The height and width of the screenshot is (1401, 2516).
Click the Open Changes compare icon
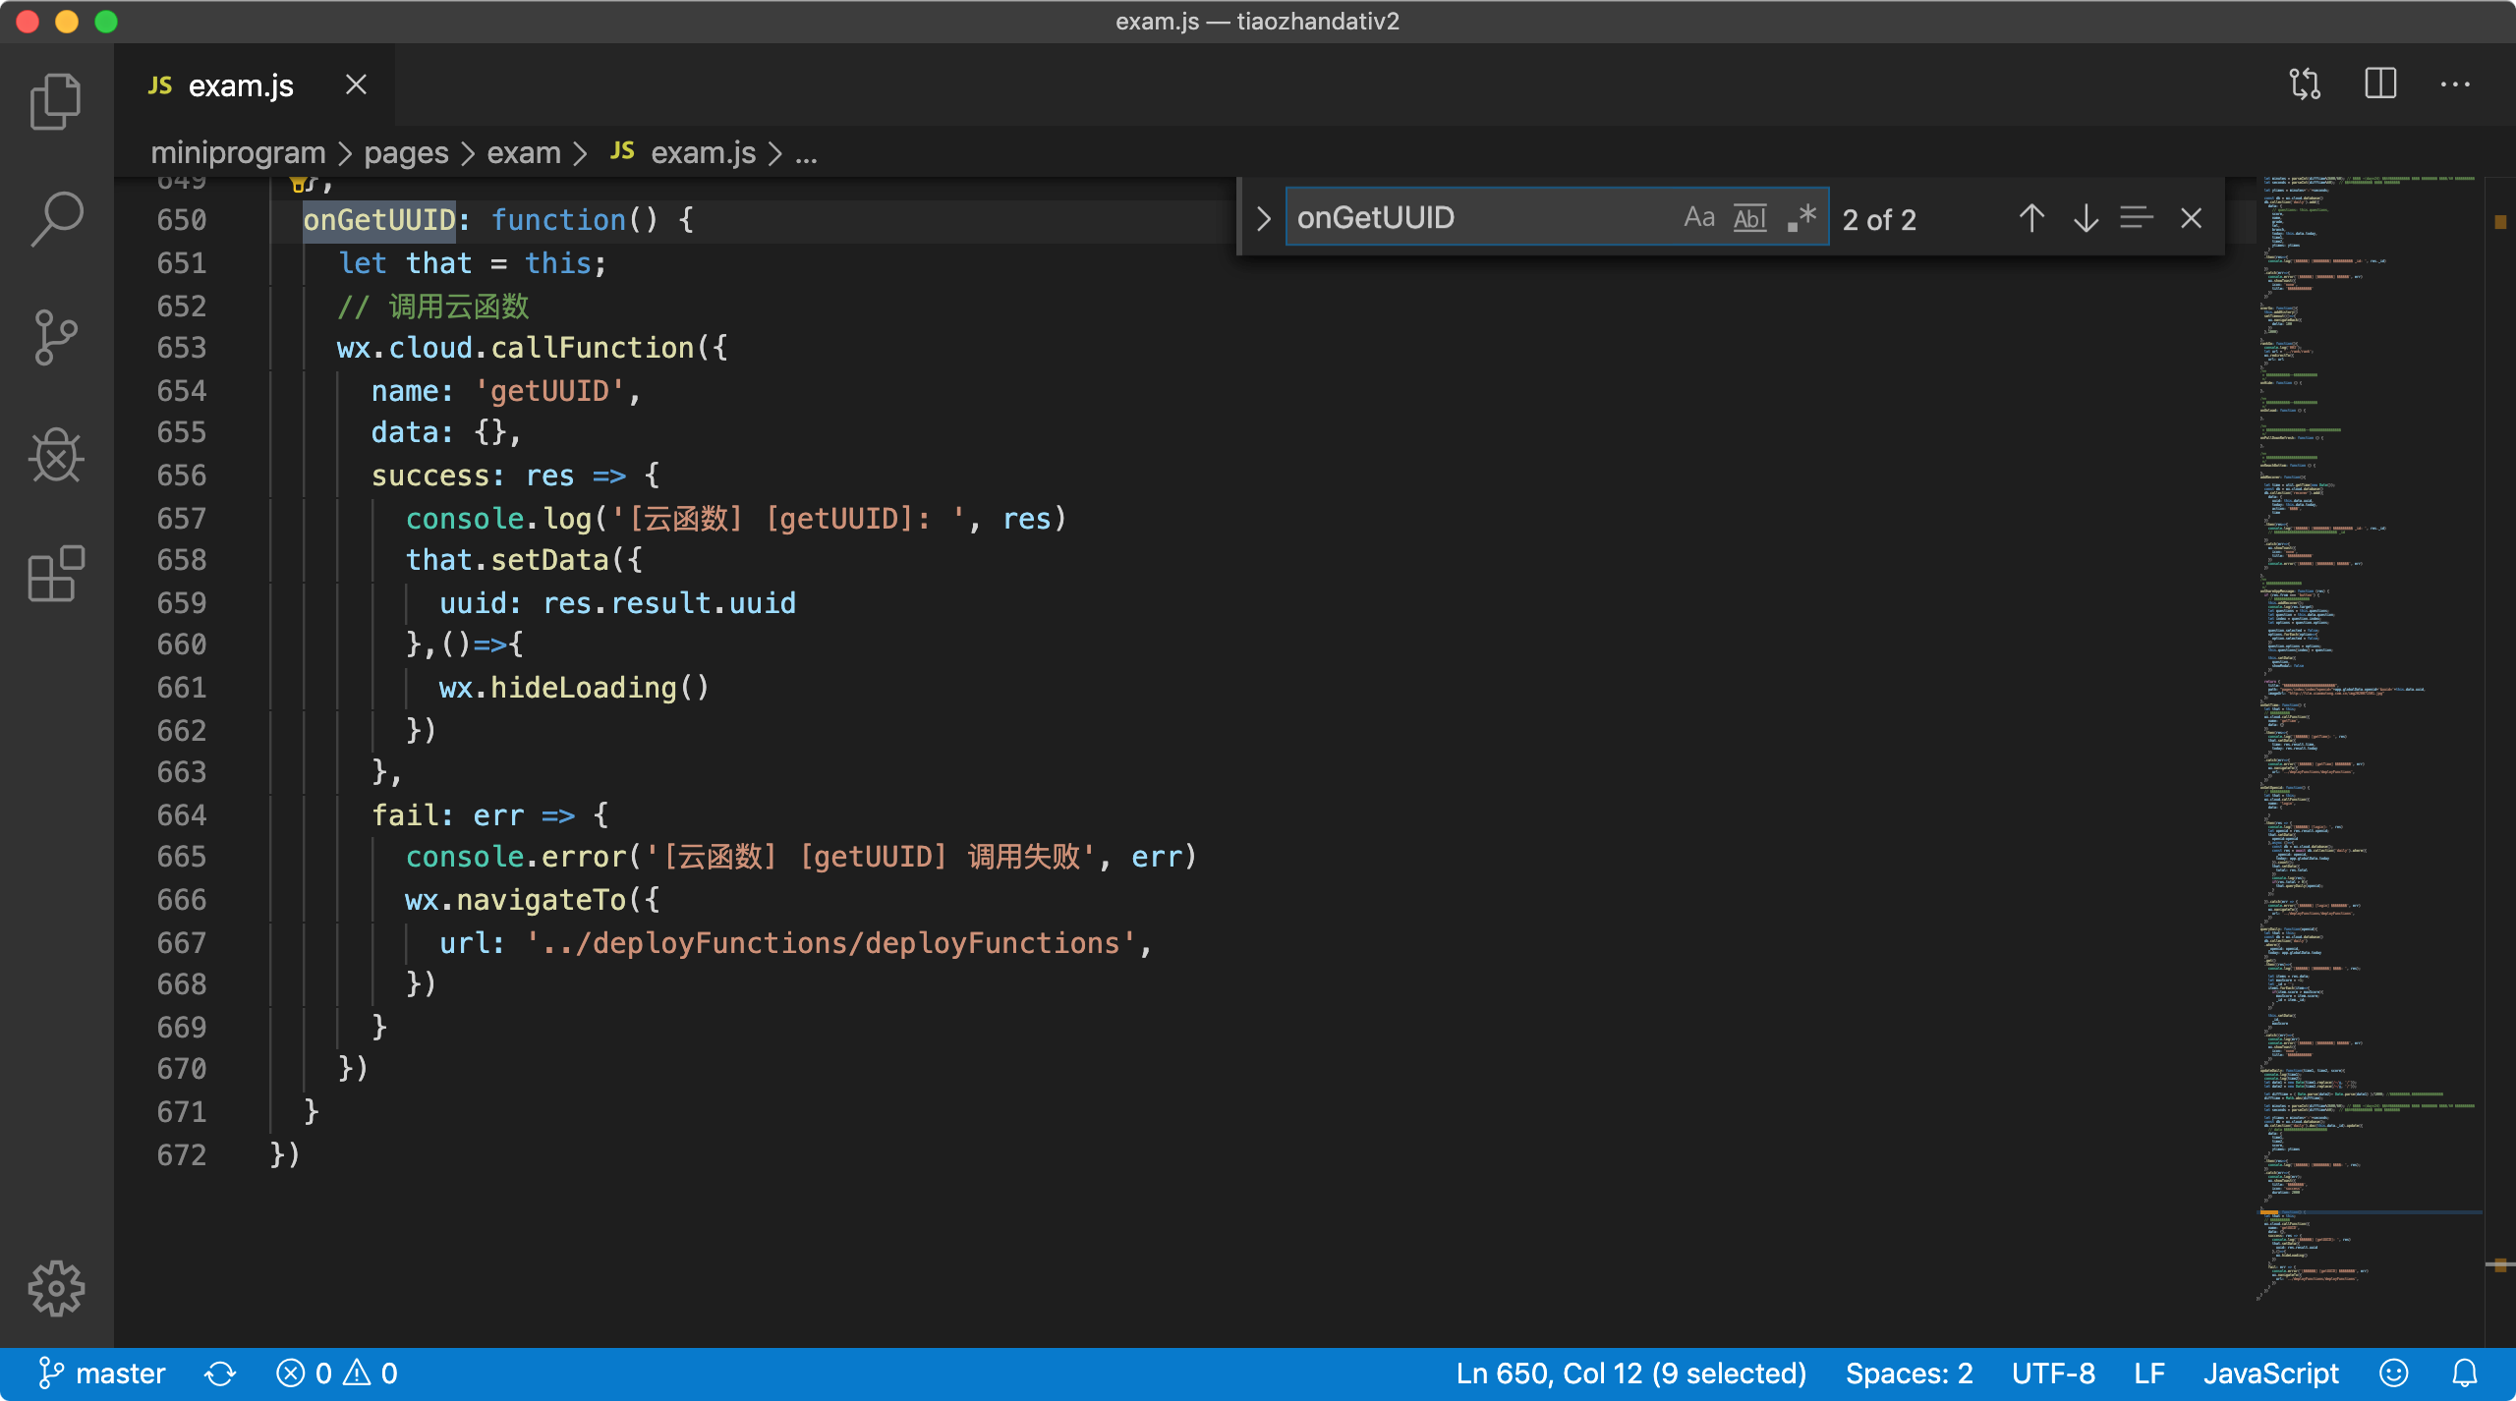click(2305, 84)
